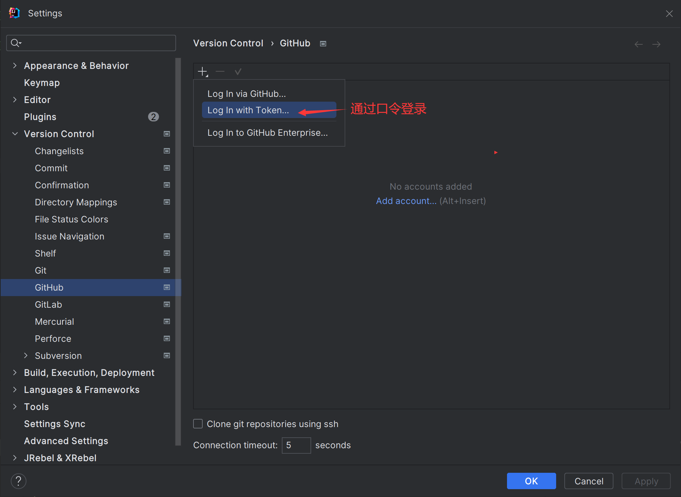Click the project icon on Shelf row
The width and height of the screenshot is (681, 497).
[x=167, y=253]
